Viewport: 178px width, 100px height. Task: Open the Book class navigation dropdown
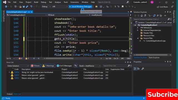tap(68, 15)
